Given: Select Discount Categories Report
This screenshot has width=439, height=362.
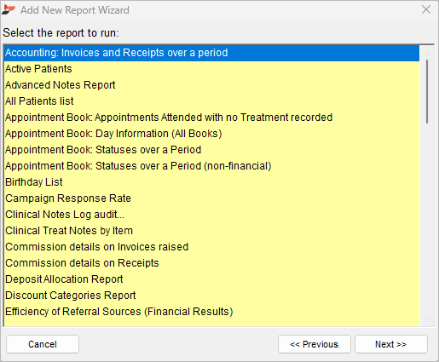Looking at the screenshot, I should click(211, 296).
